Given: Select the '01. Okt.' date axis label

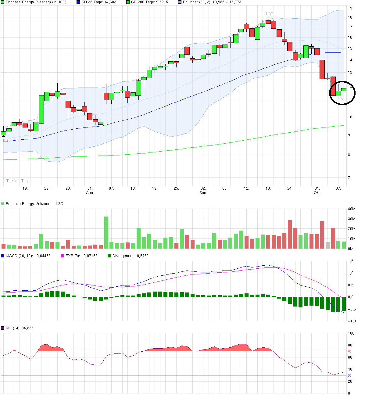Looking at the screenshot, I should [x=317, y=191].
